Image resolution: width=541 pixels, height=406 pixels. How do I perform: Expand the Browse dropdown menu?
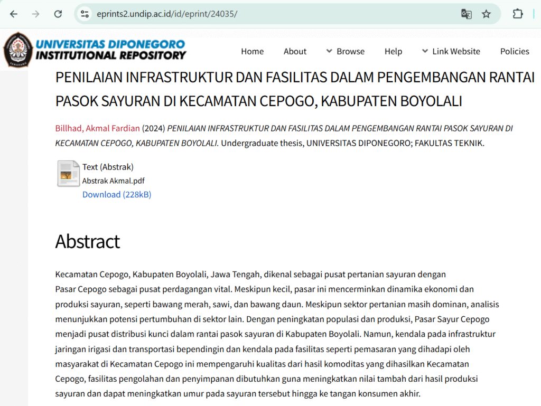point(345,51)
